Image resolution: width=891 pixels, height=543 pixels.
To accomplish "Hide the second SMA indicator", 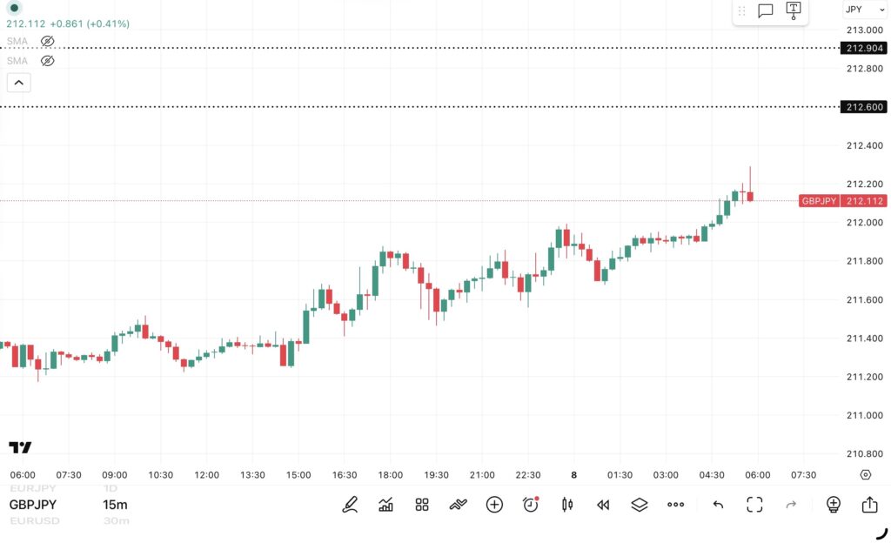I will (x=47, y=60).
